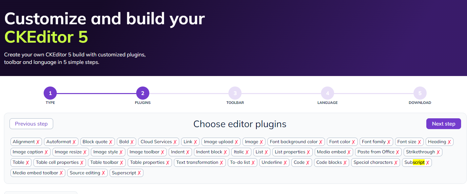
Task: Delete Text transformation via its X
Action: coord(222,163)
